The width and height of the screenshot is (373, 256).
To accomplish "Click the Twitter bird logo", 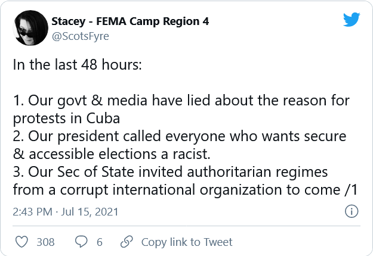I will (x=352, y=21).
